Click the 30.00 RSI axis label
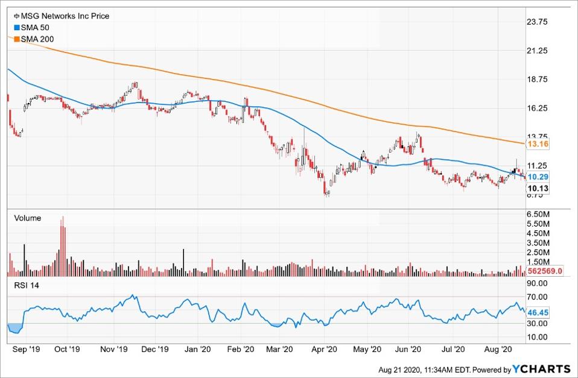The width and height of the screenshot is (578, 378). [538, 323]
